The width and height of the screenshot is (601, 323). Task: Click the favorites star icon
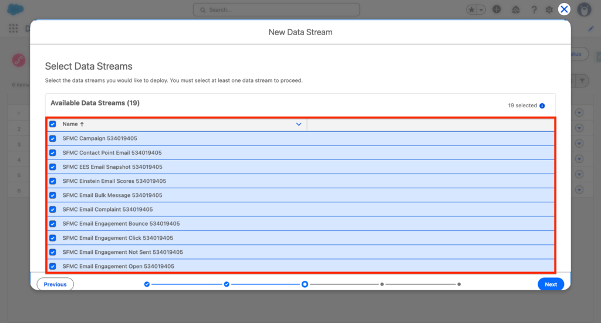[x=472, y=10]
